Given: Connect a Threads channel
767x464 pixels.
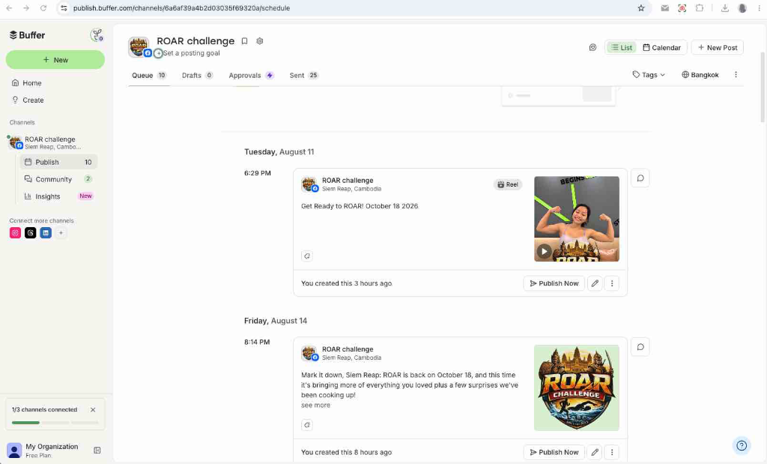Looking at the screenshot, I should tap(30, 233).
